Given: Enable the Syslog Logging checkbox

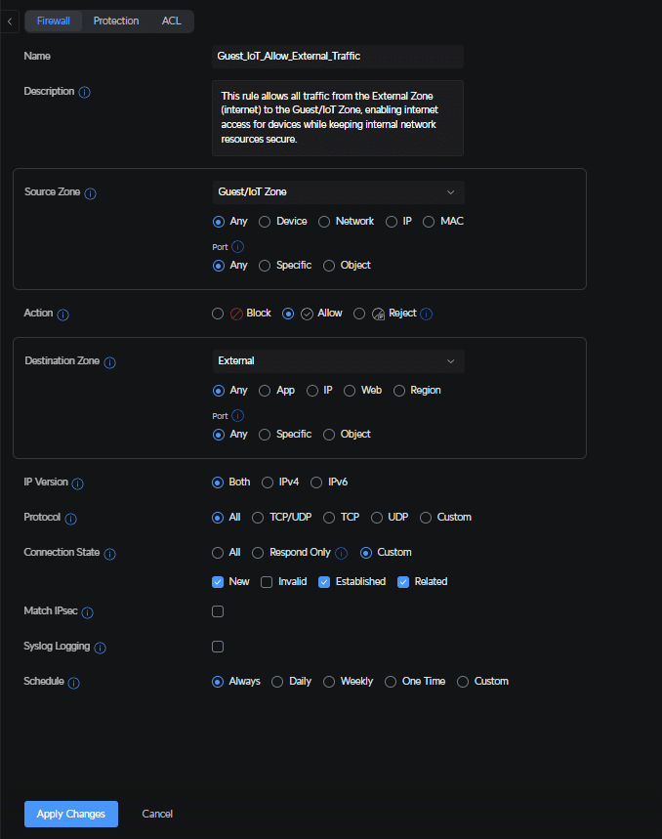Looking at the screenshot, I should 218,647.
